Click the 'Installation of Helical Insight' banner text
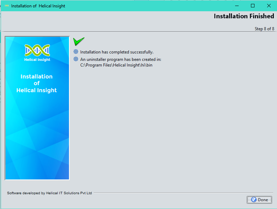 coord(37,83)
